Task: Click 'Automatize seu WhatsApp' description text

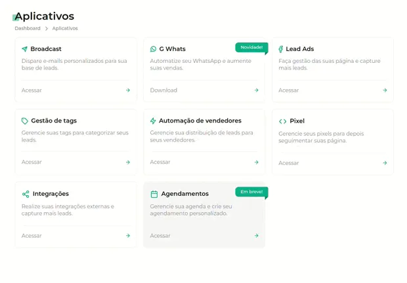Action: pyautogui.click(x=201, y=64)
